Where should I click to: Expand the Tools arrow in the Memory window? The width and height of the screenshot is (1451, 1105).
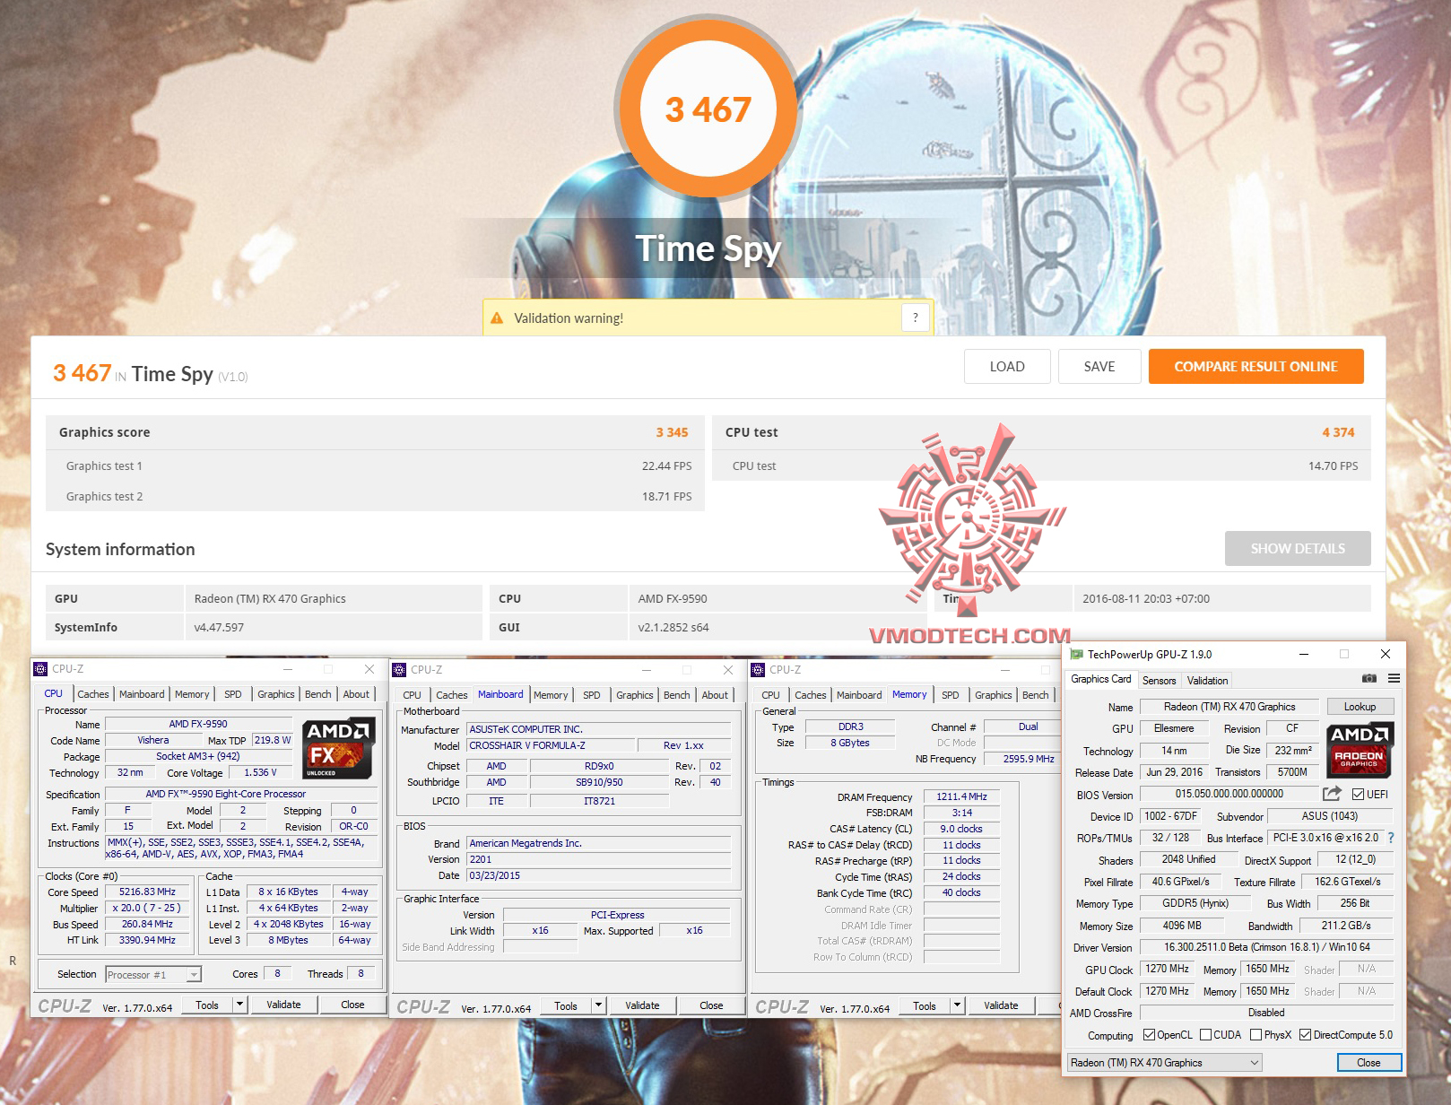coord(957,1006)
